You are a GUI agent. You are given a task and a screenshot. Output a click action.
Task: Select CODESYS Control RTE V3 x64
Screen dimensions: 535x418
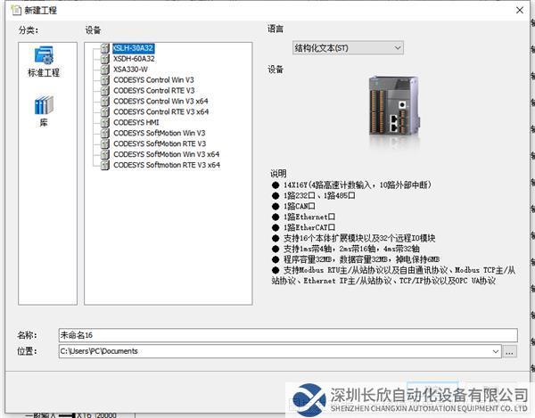tap(160, 112)
